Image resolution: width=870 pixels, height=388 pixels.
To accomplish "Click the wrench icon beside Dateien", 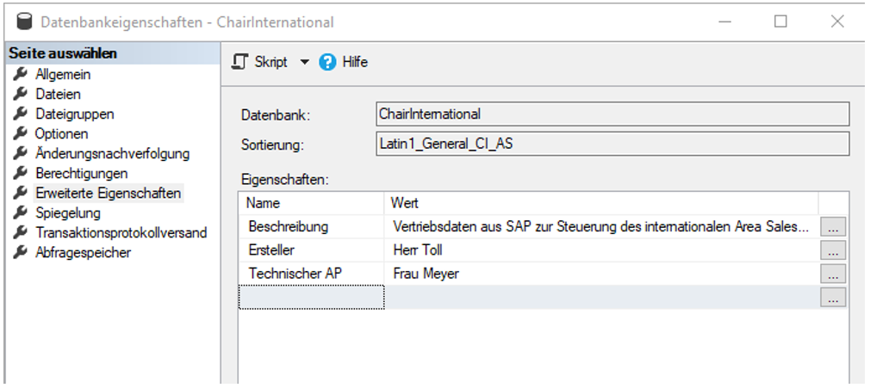I will [x=20, y=94].
